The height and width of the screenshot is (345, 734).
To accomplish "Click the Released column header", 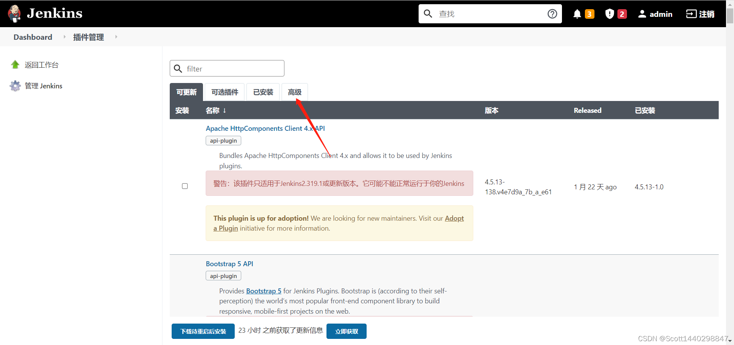I will (588, 111).
